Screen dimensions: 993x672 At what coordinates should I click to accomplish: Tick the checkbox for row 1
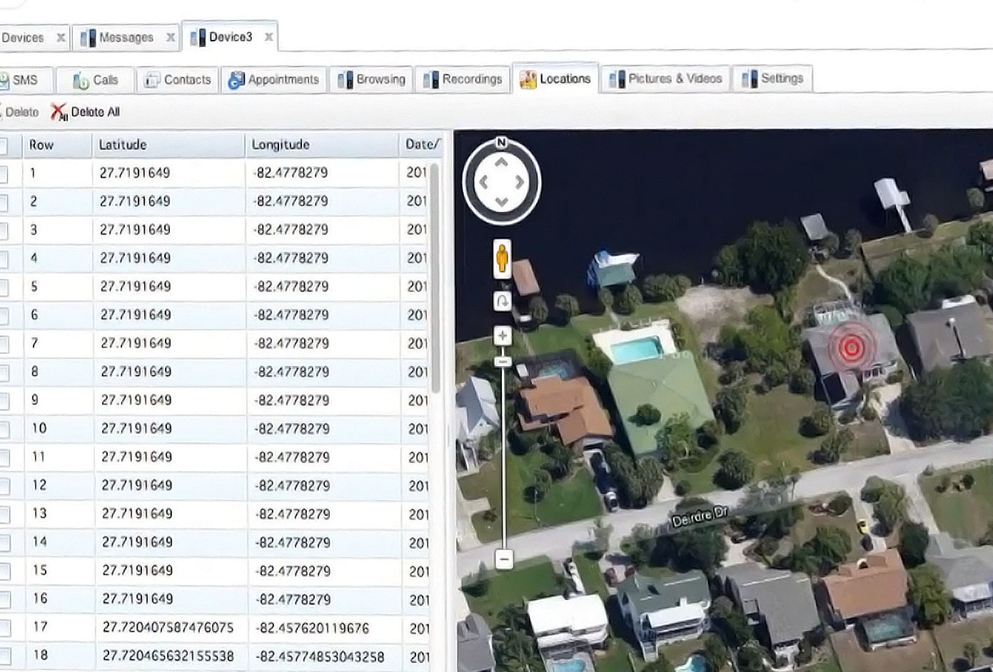(x=4, y=173)
